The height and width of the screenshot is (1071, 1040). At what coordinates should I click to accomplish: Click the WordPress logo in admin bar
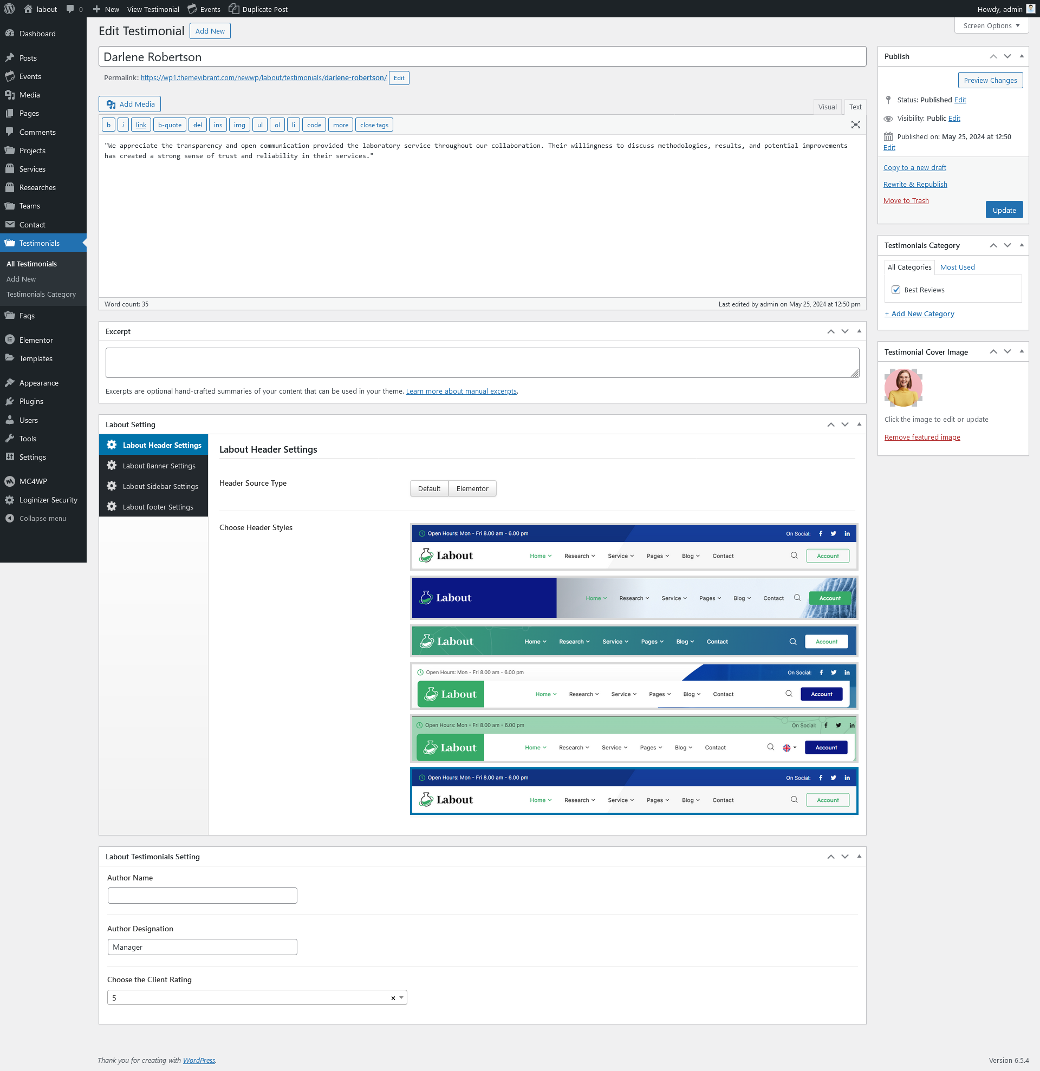coord(9,9)
